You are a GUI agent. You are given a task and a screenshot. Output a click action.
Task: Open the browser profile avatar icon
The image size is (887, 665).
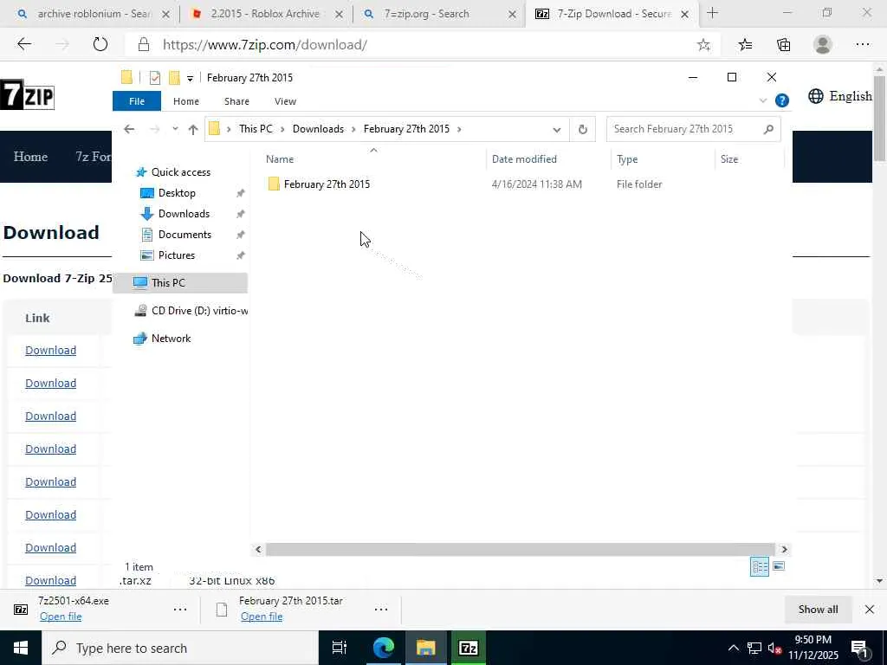pyautogui.click(x=823, y=45)
